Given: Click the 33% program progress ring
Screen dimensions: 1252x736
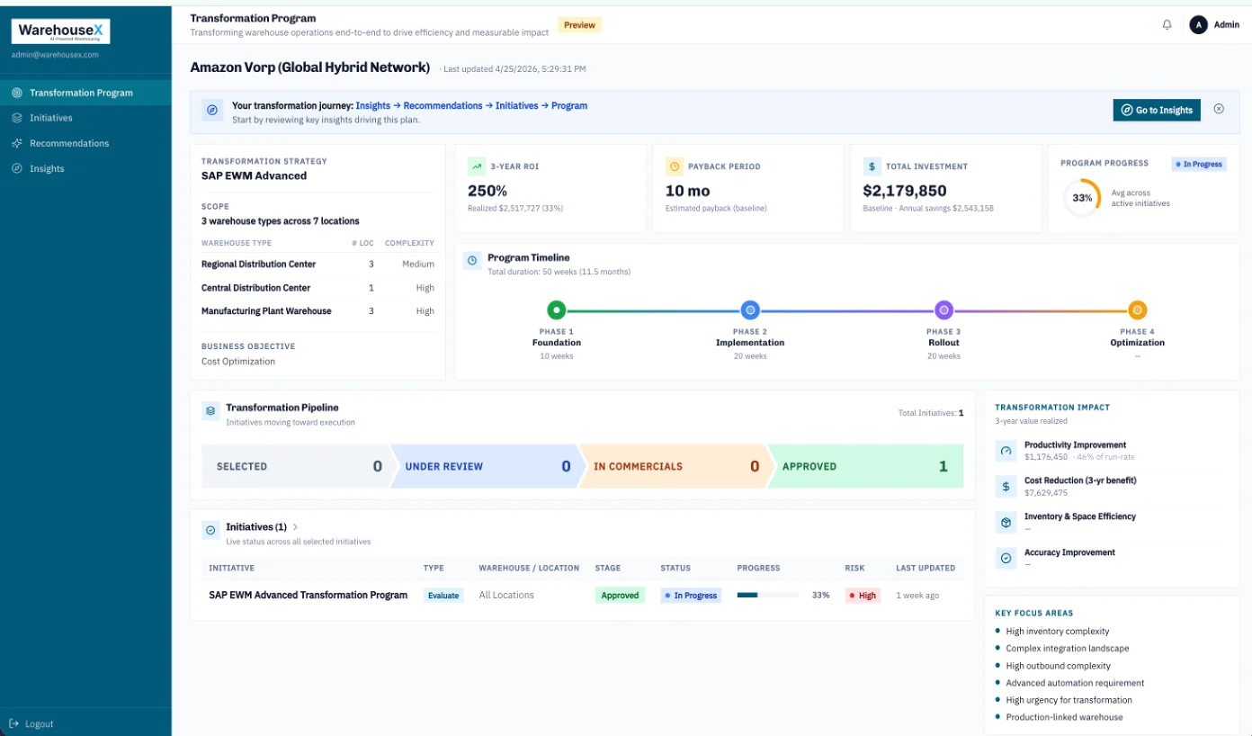Looking at the screenshot, I should [1082, 198].
